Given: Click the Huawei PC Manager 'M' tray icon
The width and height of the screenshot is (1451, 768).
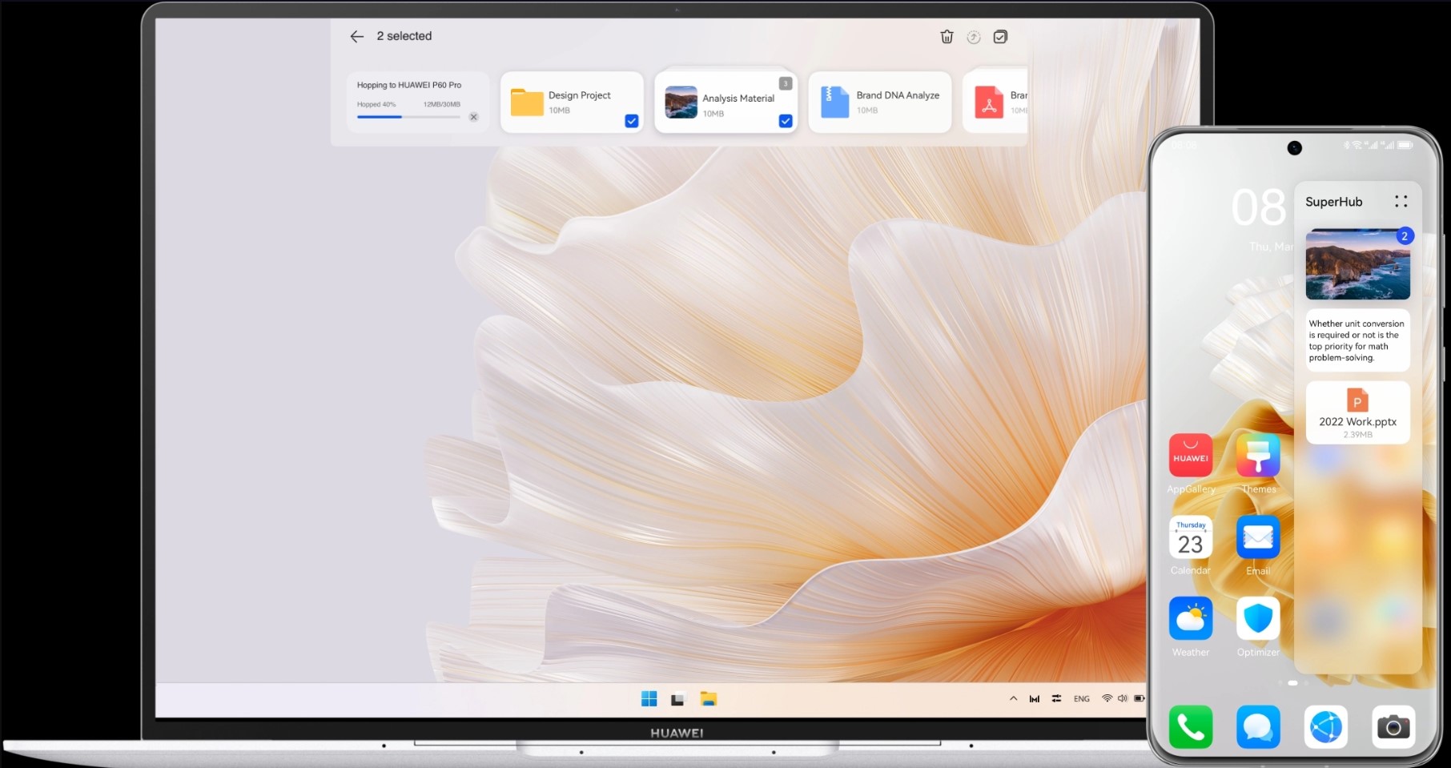Looking at the screenshot, I should (1035, 699).
